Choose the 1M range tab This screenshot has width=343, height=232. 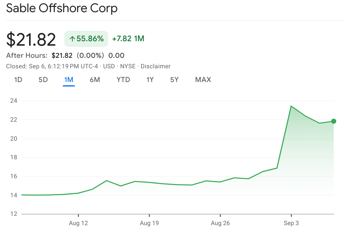tap(69, 80)
